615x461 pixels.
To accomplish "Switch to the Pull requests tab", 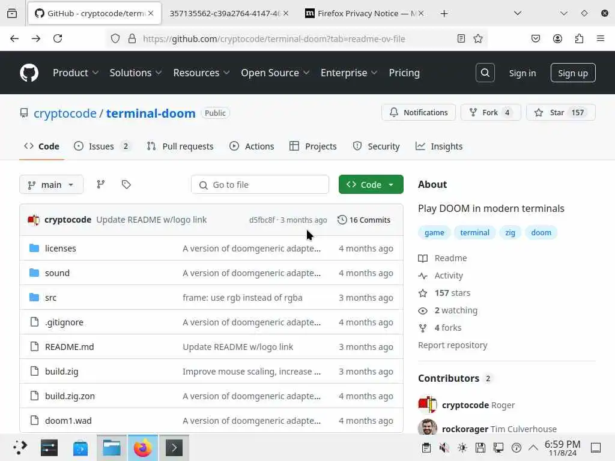I will click(x=180, y=146).
